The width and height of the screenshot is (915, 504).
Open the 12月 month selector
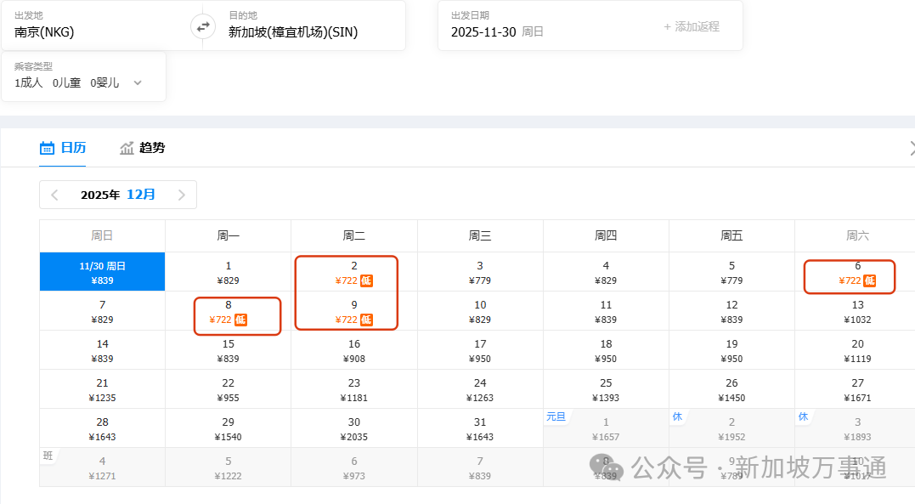tap(141, 195)
